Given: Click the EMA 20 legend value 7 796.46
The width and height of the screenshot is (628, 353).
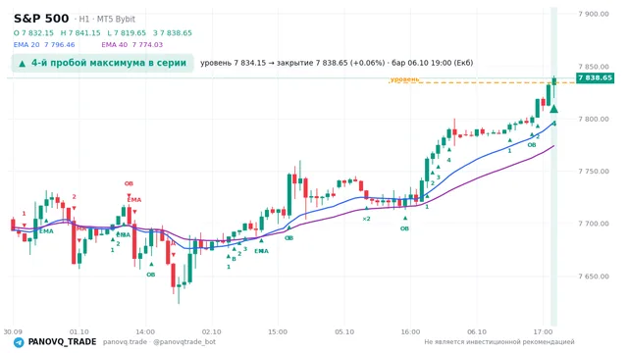Looking at the screenshot, I should (59, 45).
